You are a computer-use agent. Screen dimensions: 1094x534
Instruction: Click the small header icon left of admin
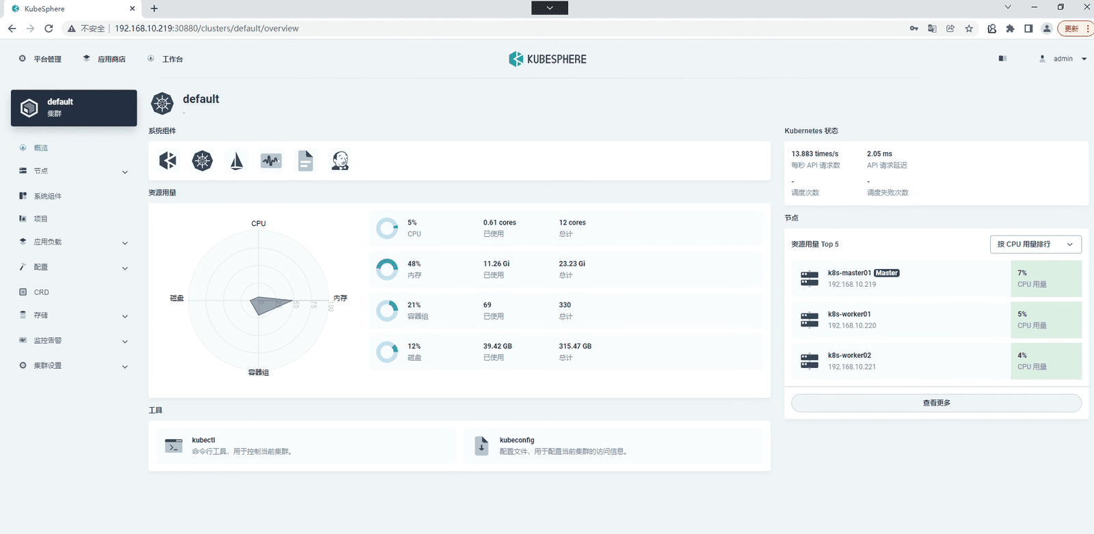[x=1002, y=59]
